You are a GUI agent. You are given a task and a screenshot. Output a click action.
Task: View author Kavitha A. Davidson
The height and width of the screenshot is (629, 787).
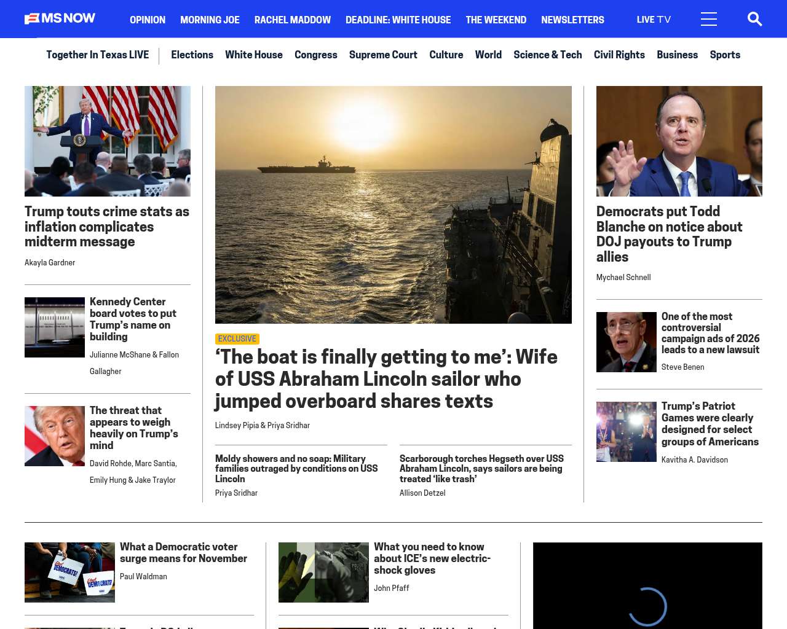tap(695, 460)
